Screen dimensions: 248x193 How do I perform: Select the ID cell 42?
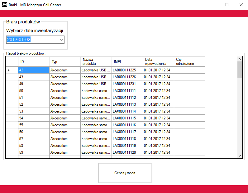[x=34, y=70]
